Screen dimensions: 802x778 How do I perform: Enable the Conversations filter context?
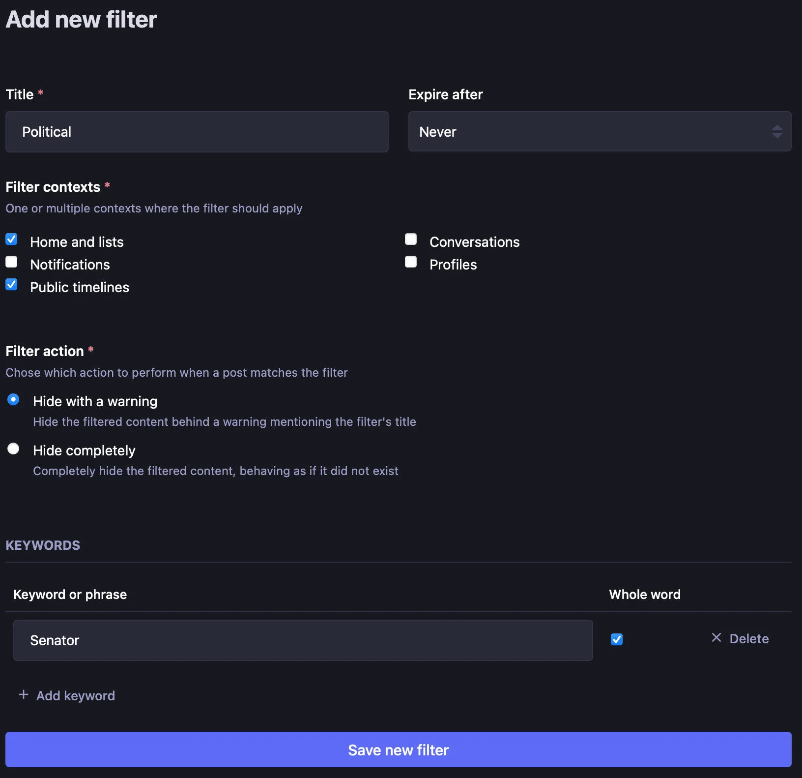point(411,239)
